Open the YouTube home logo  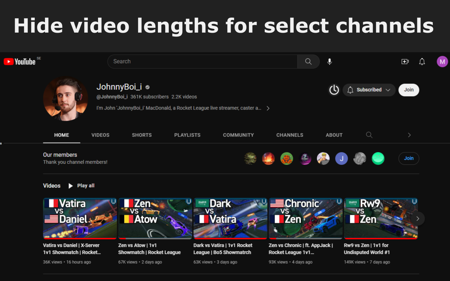[x=20, y=62]
